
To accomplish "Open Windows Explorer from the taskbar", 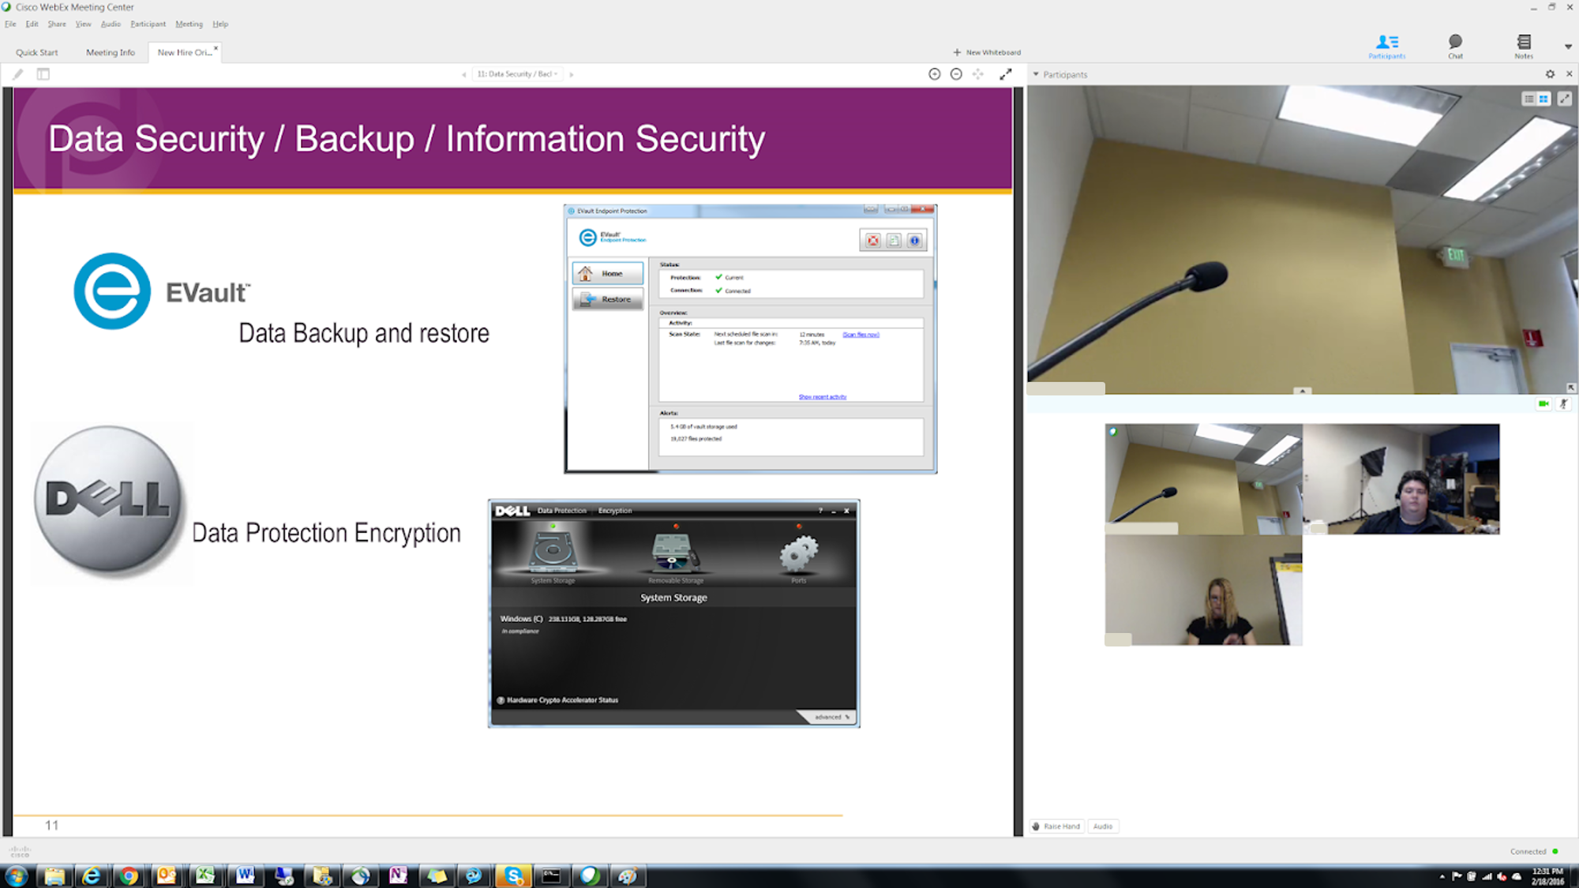I will 54,875.
